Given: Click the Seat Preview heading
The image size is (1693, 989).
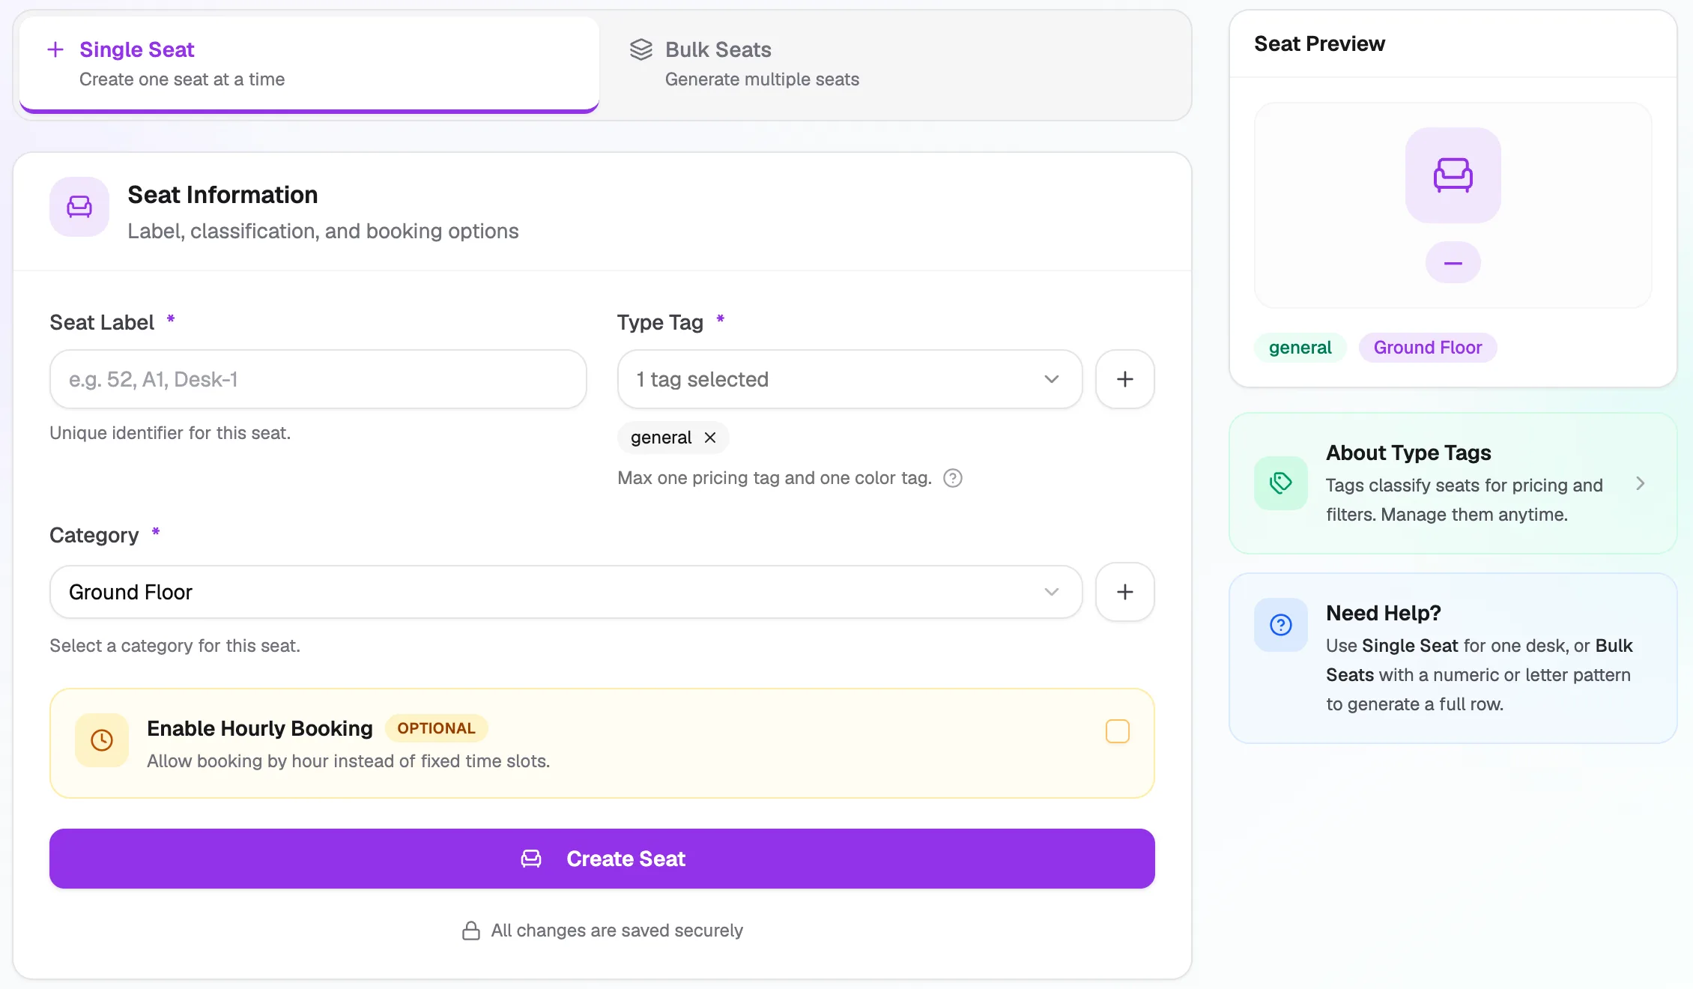Looking at the screenshot, I should [x=1320, y=43].
